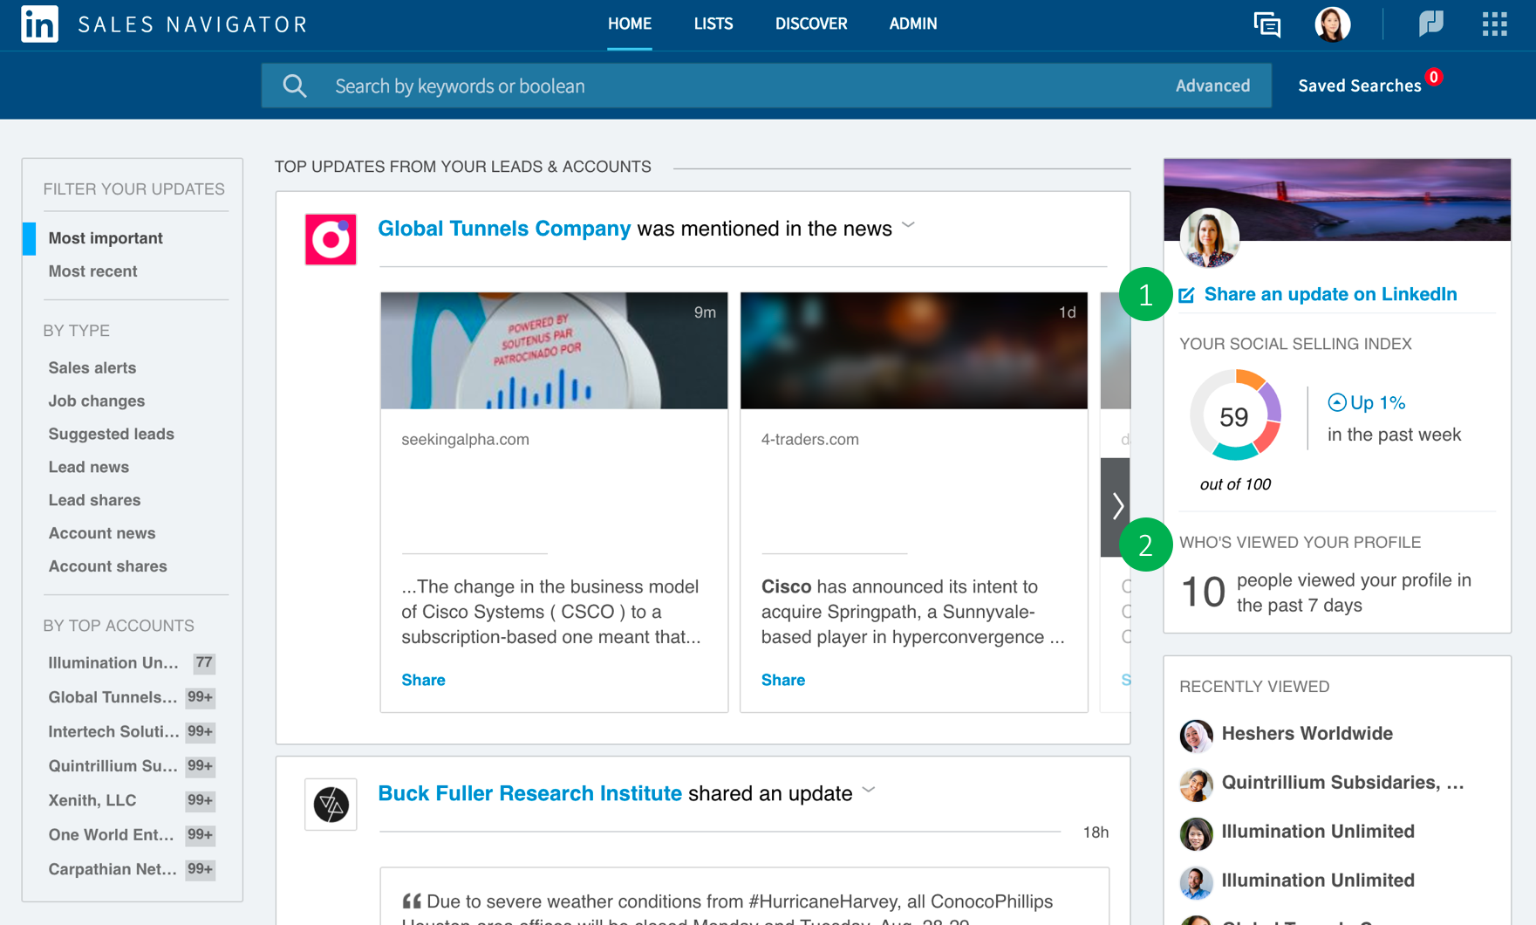Expand options for Buck Fuller shared update

tap(869, 790)
